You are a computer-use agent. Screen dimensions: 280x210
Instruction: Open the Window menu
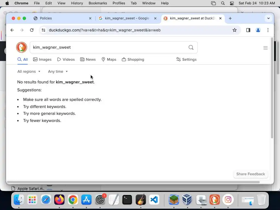149,3
